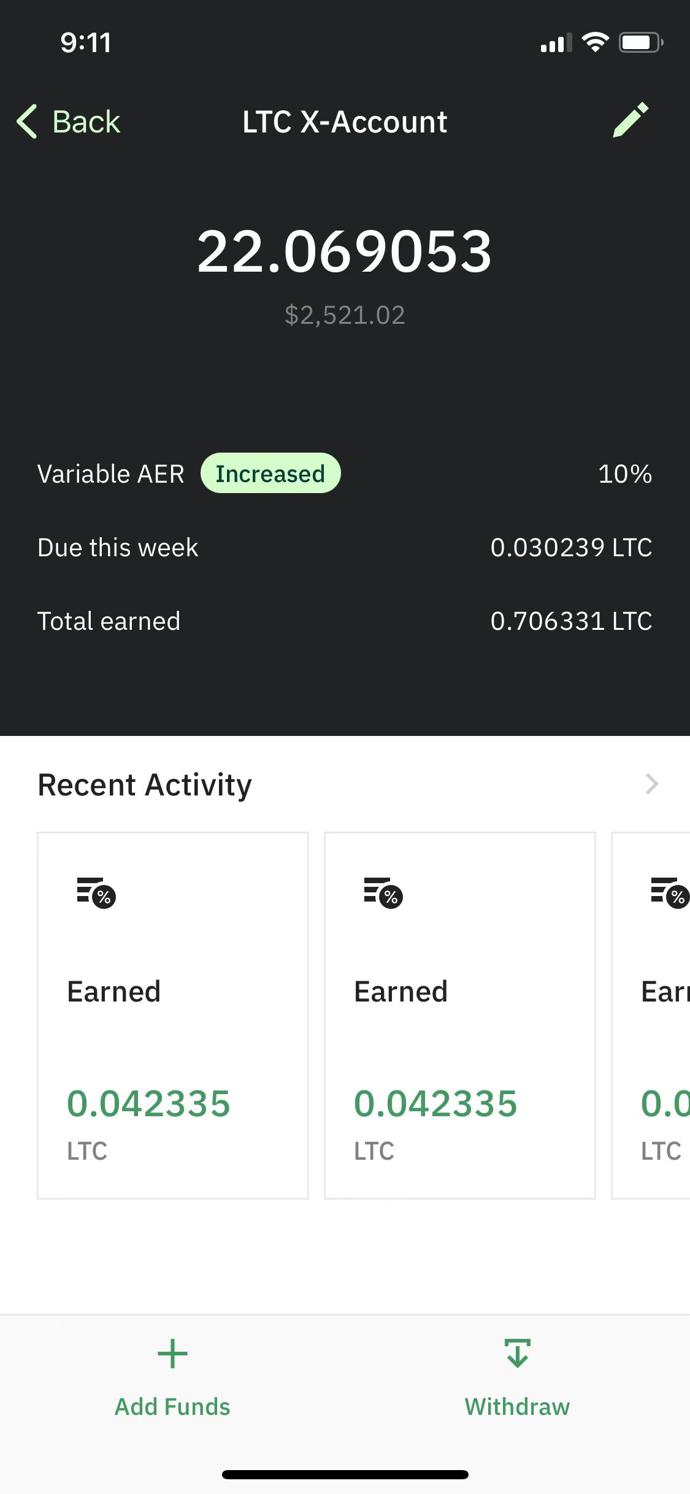The width and height of the screenshot is (690, 1494).
Task: Open the second Earned 0.042335 LTC card
Action: [x=460, y=1016]
